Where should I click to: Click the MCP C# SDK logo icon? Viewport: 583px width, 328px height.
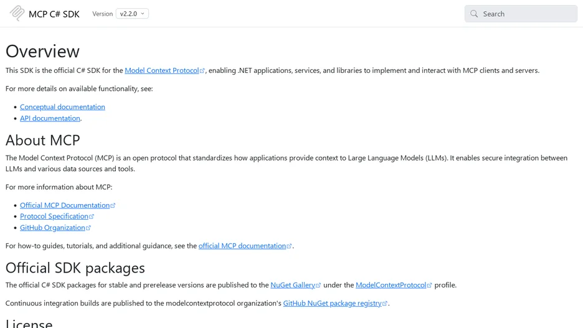17,13
